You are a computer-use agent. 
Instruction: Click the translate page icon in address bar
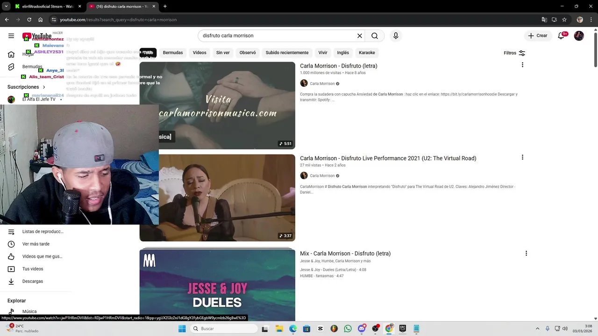click(x=544, y=20)
